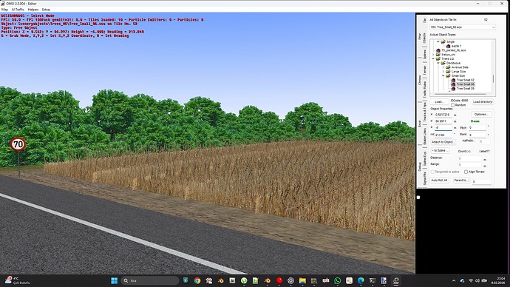Open the Windows Start menu

114,280
